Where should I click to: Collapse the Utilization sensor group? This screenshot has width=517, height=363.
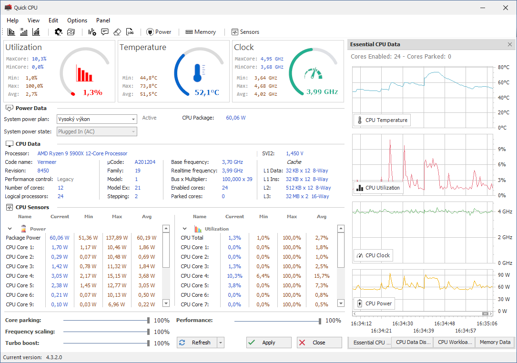(184, 229)
